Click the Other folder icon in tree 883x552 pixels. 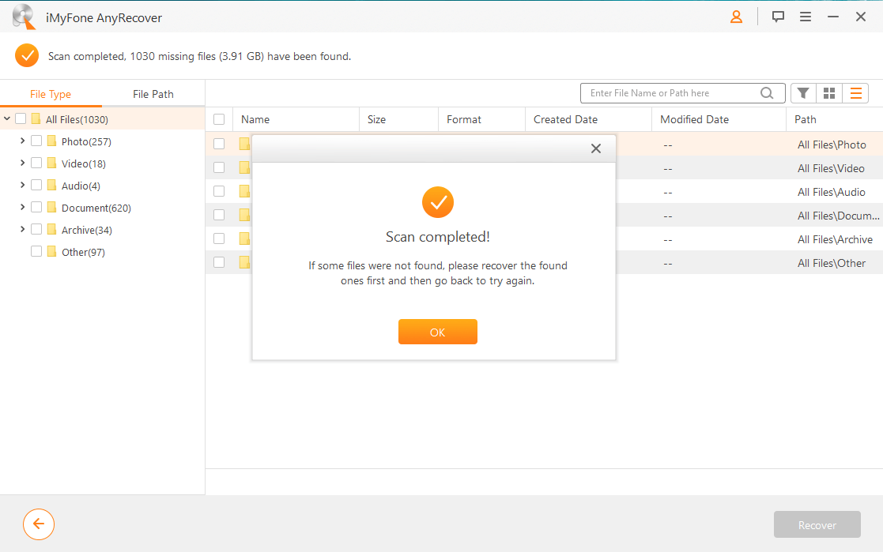(52, 252)
